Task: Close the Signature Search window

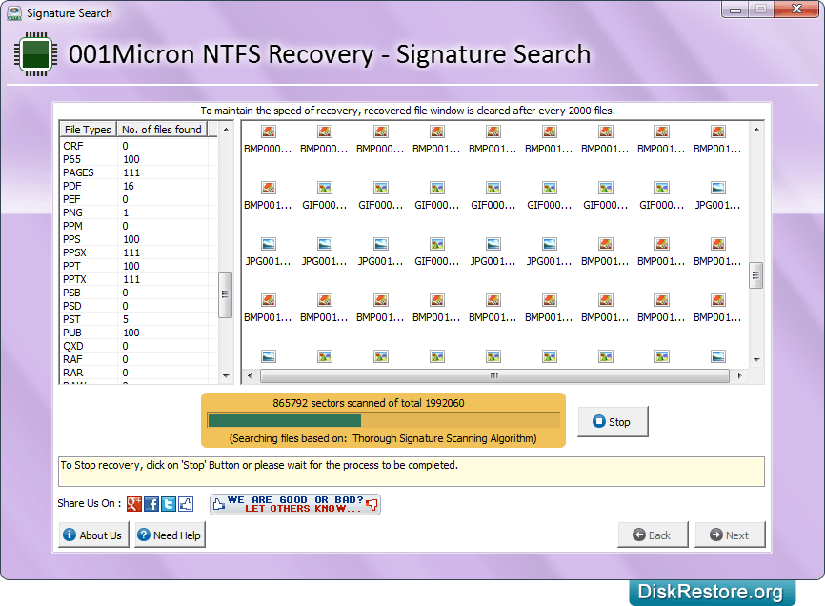Action: [796, 10]
